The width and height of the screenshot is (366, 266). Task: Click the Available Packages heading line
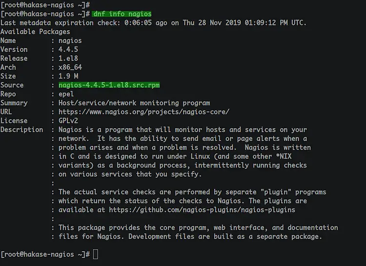click(x=35, y=32)
